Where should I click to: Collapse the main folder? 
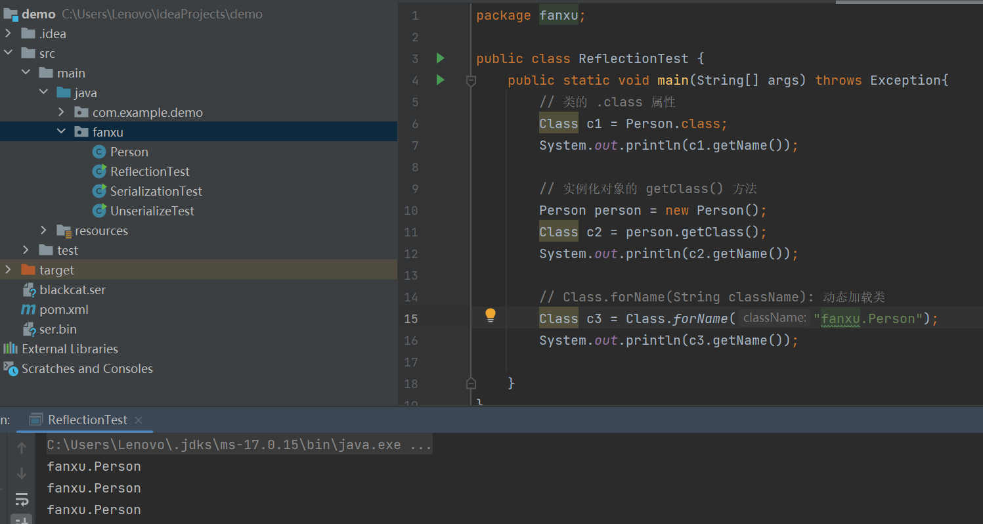point(26,73)
